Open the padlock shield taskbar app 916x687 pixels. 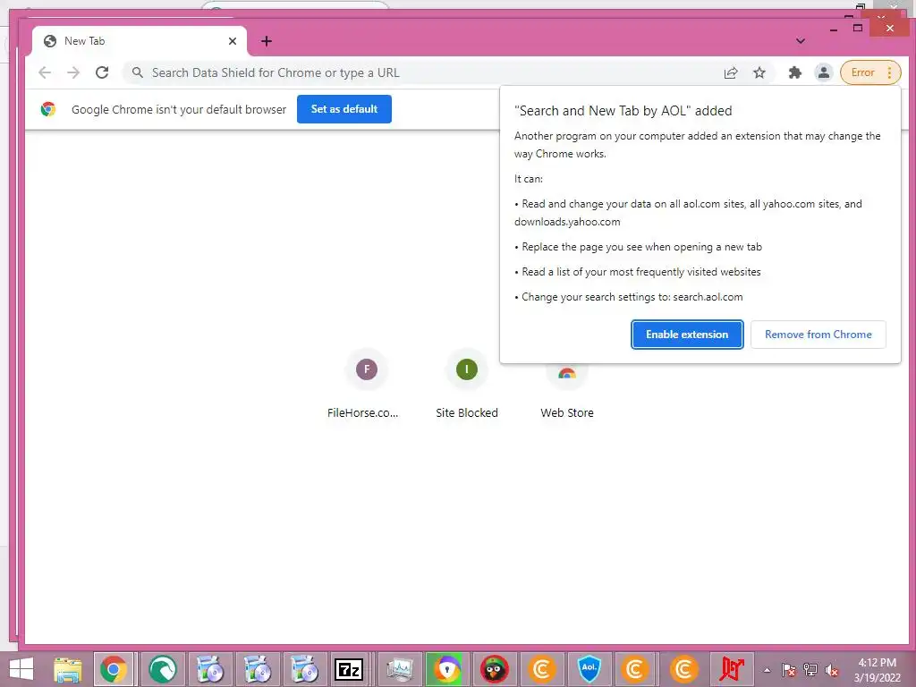(447, 669)
